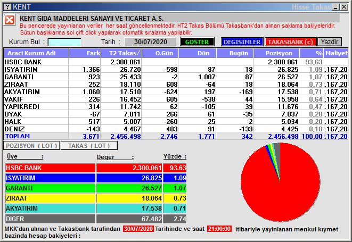Select the VAKIF row in table

pos(176,99)
